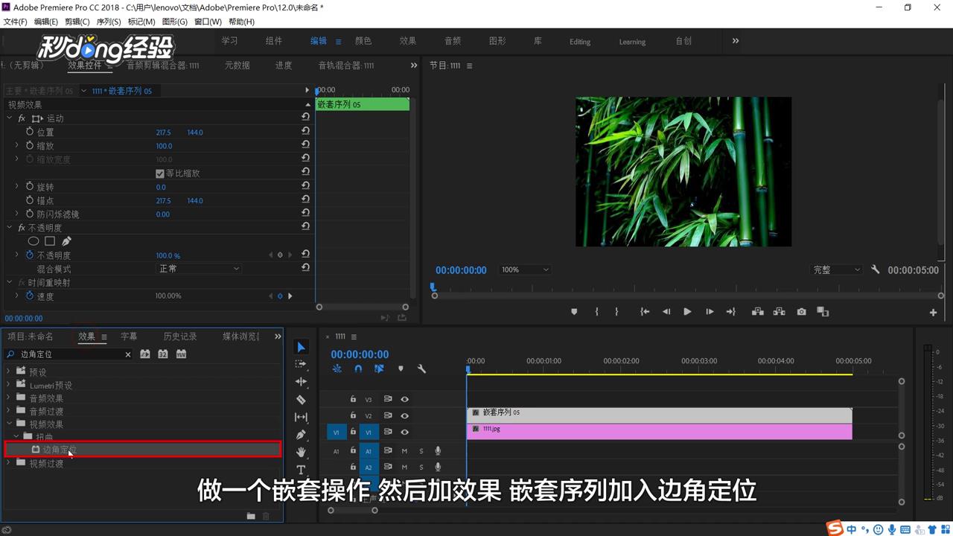Select the Hand tool
953x536 pixels.
click(301, 452)
